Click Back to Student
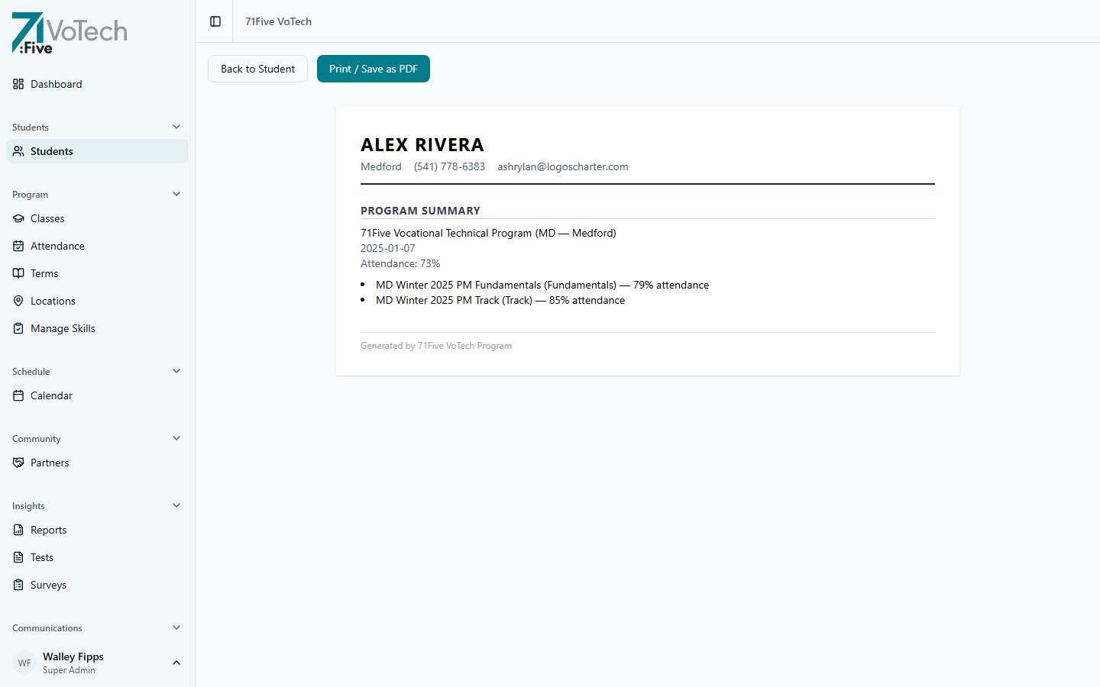 click(x=257, y=69)
